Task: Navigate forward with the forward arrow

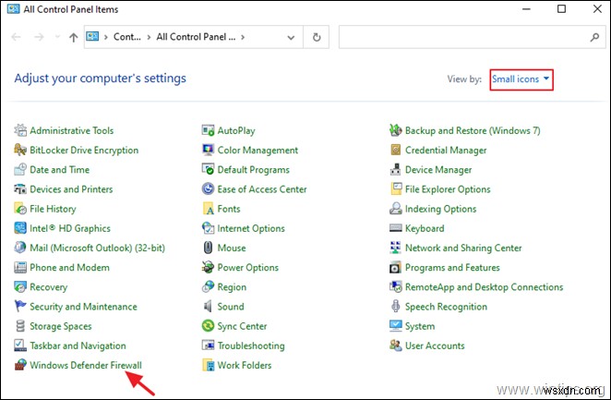Action: click(39, 38)
